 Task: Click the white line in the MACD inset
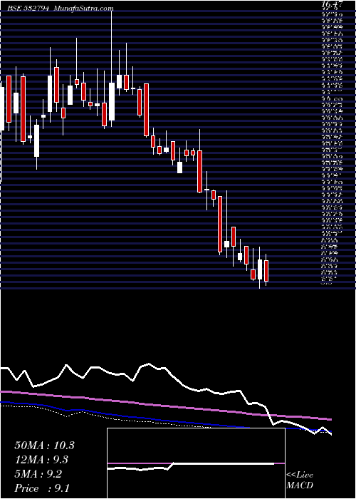coord(191,465)
